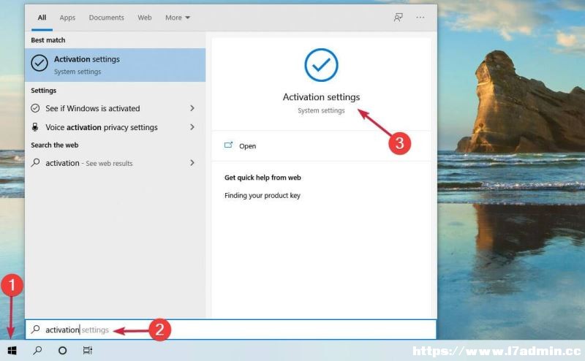Image resolution: width=585 pixels, height=361 pixels.
Task: Switch to the Apps tab
Action: (x=67, y=18)
